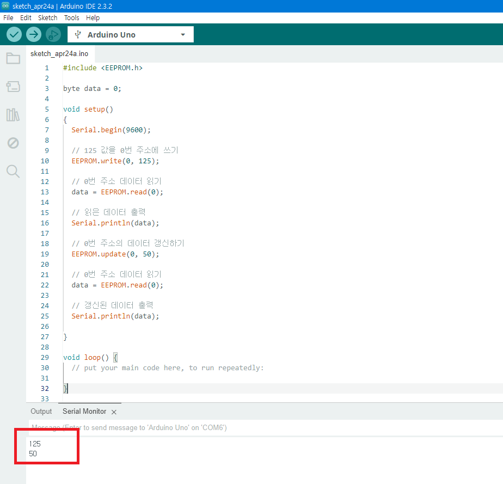This screenshot has width=503, height=484.
Task: Start the Debug button in the toolbar
Action: 53,34
